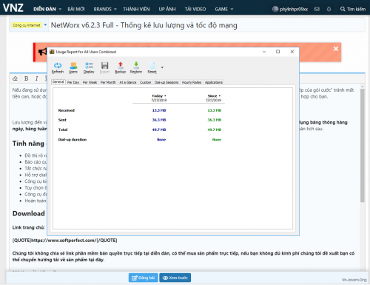The width and height of the screenshot is (370, 285).
Task: Click the VNZ site logo
Action: pyautogui.click(x=13, y=8)
